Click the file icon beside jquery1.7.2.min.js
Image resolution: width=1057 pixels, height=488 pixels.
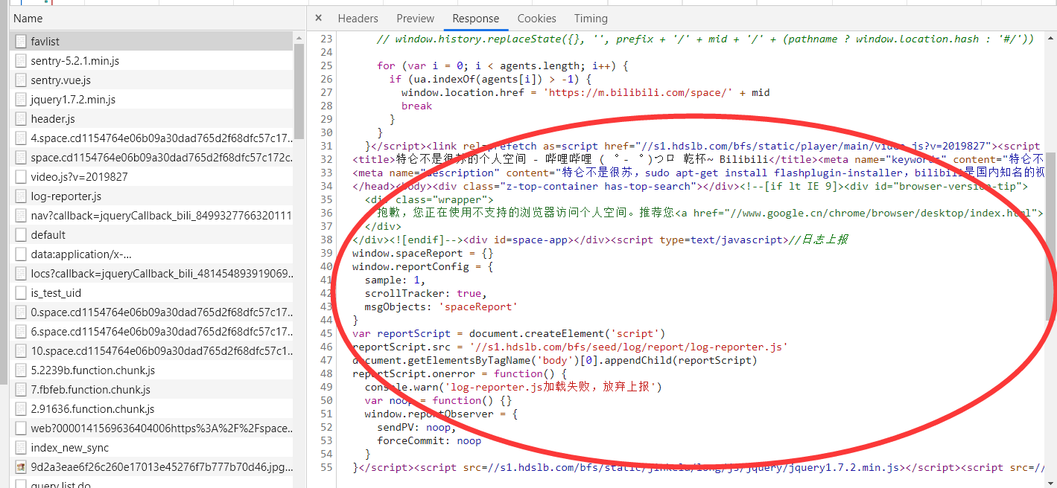[21, 100]
